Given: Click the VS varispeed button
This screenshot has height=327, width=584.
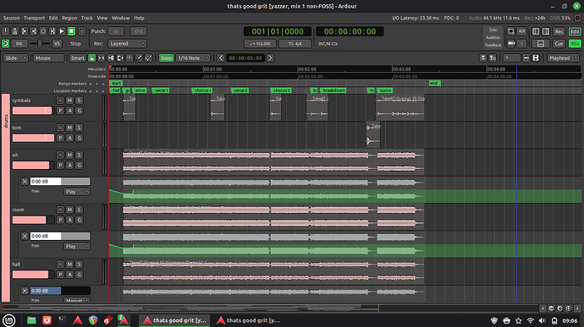Looking at the screenshot, I should tap(57, 44).
